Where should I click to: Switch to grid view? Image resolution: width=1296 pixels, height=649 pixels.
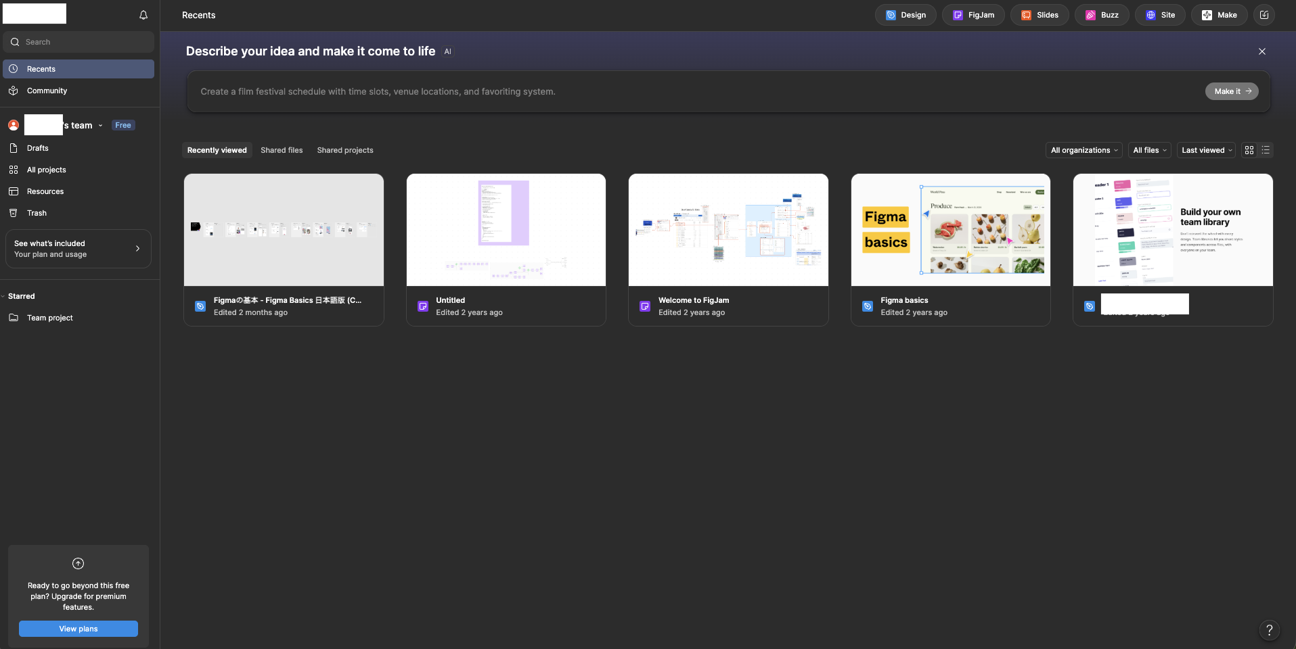(1249, 150)
